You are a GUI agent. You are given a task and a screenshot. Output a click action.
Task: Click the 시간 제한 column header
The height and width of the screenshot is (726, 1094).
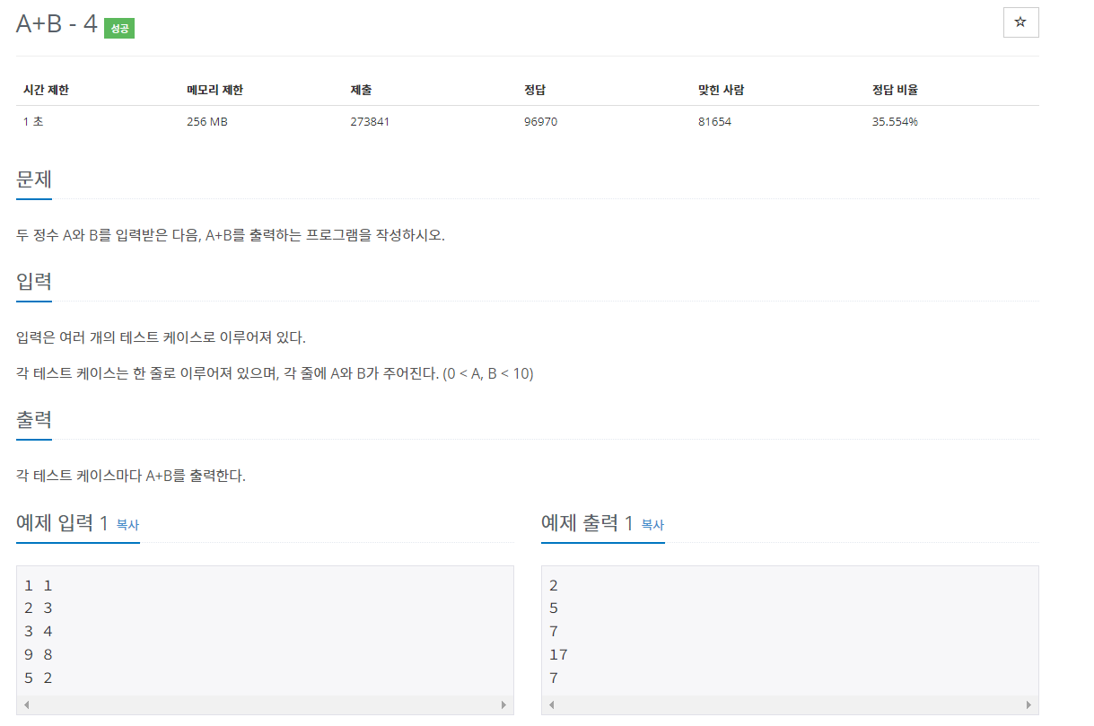[46, 90]
